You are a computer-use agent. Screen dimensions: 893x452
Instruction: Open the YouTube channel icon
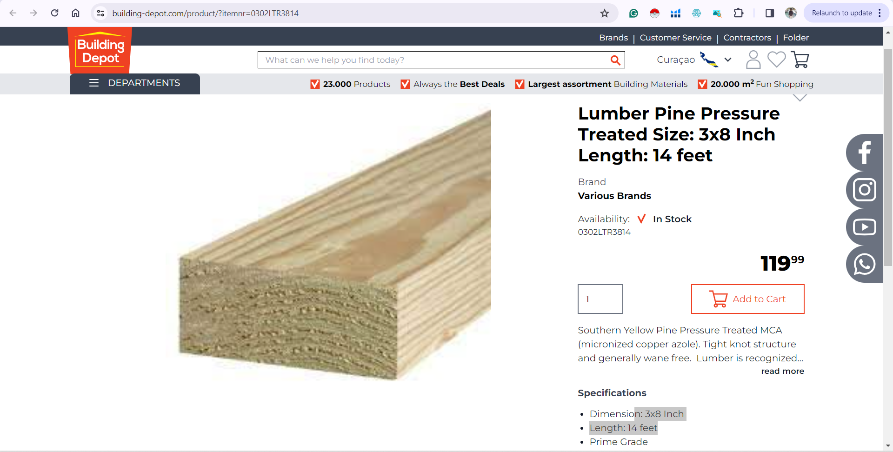(x=864, y=227)
